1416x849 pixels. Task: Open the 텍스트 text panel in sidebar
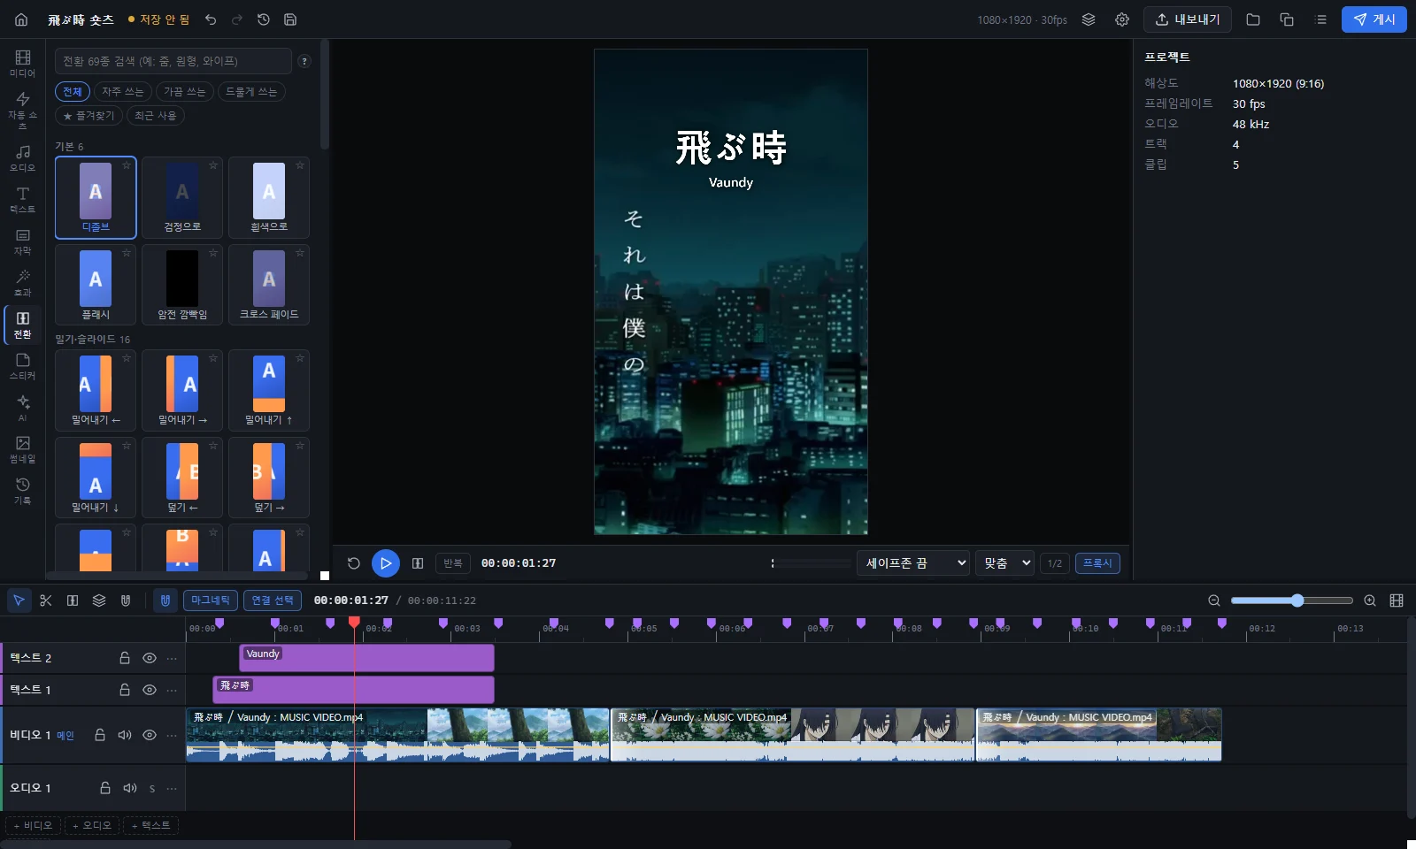click(22, 200)
